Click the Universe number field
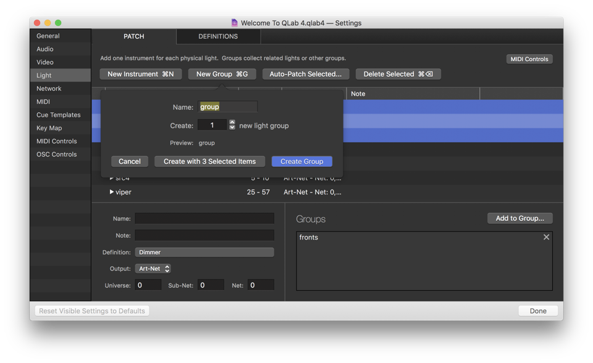The width and height of the screenshot is (593, 363). 148,285
